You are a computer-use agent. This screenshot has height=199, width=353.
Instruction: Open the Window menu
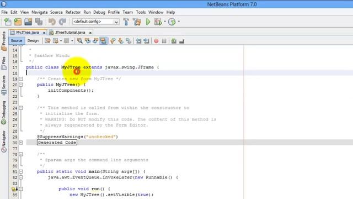156,12
